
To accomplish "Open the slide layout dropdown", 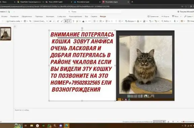I will coord(26,21).
